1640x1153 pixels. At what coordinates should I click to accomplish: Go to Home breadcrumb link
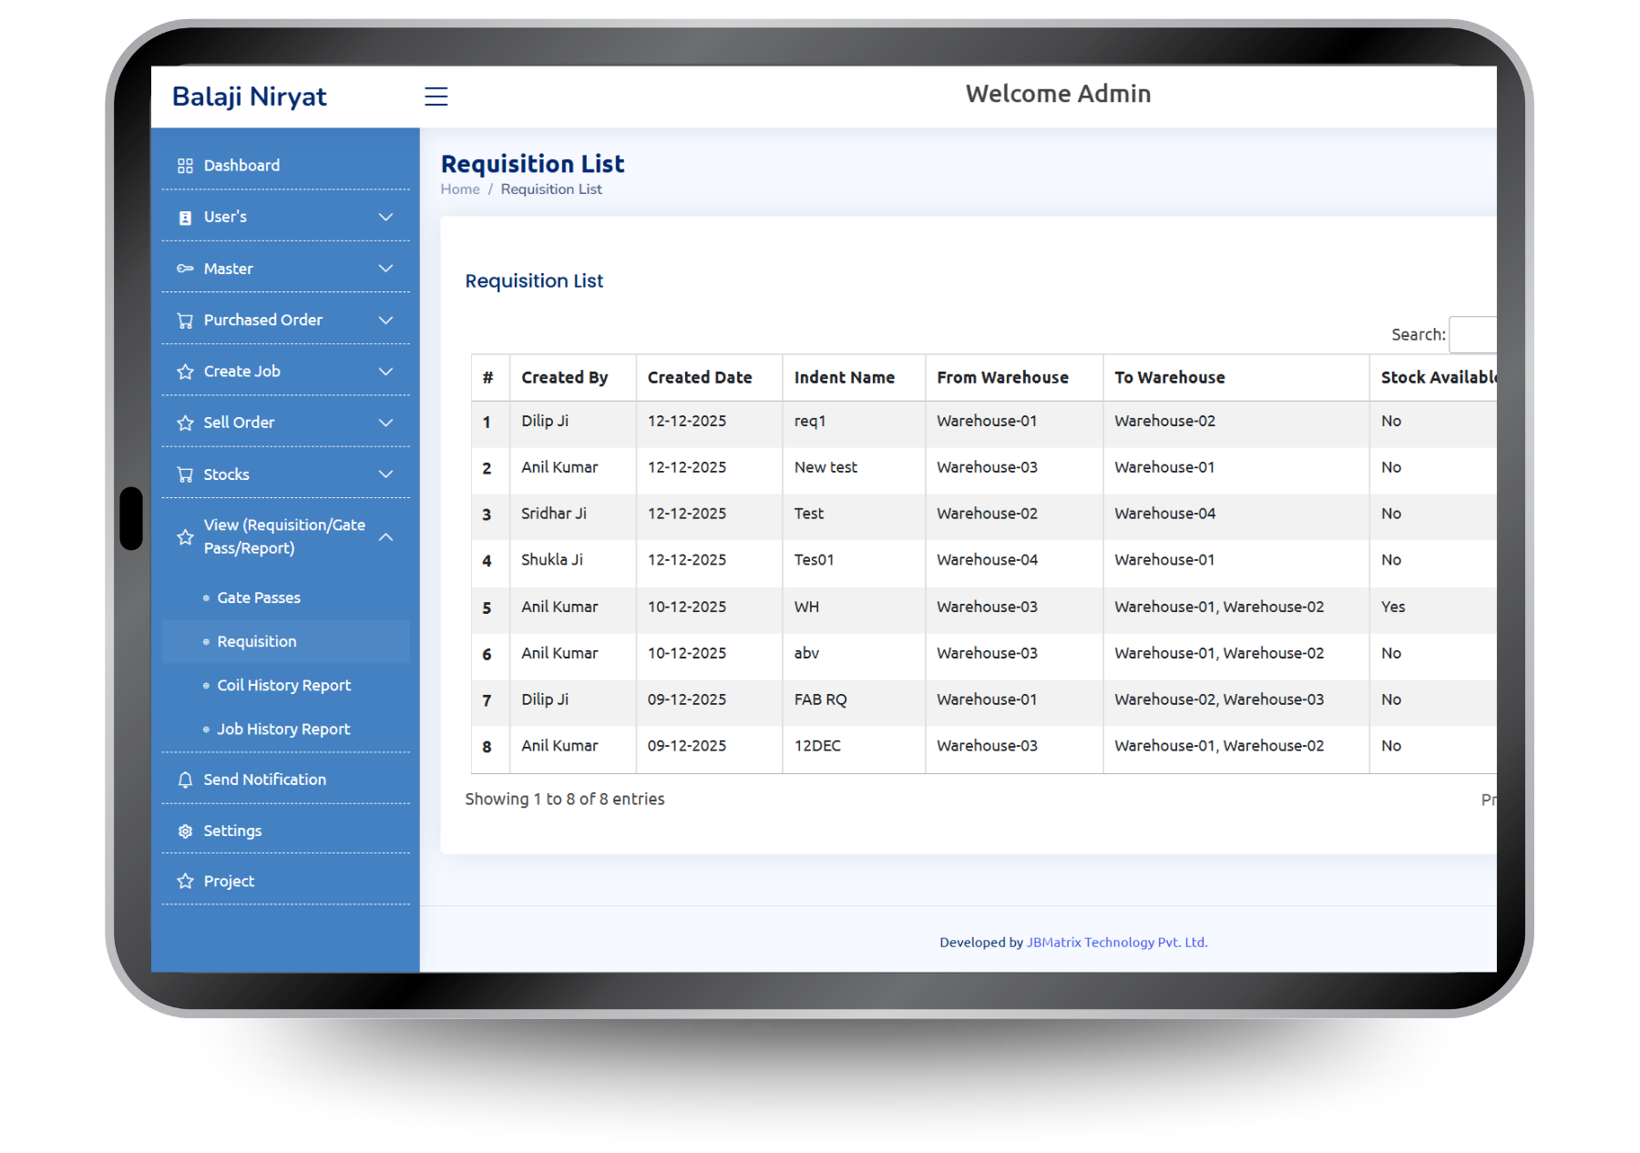(459, 189)
